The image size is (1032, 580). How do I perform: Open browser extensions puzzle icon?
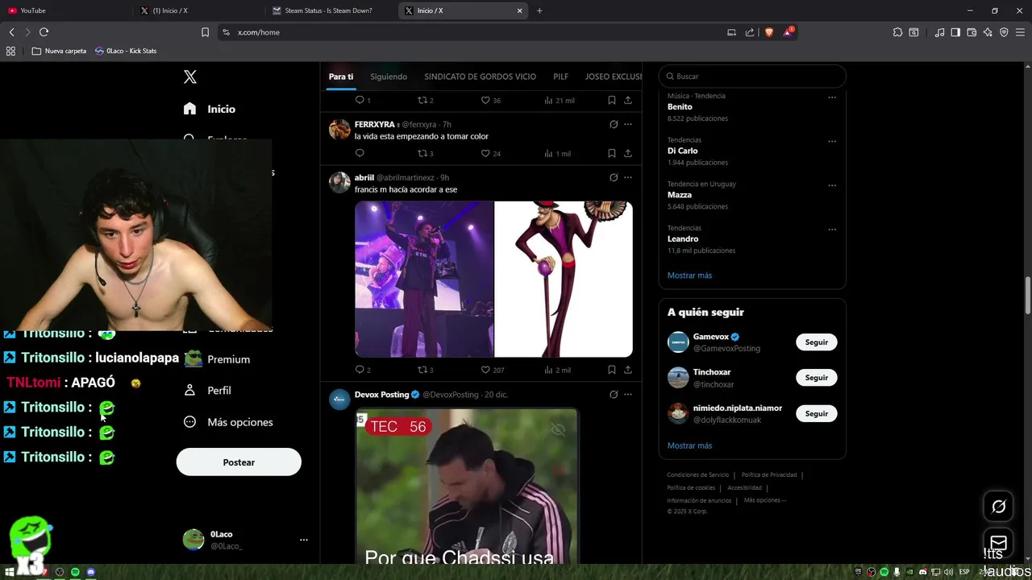pyautogui.click(x=897, y=32)
